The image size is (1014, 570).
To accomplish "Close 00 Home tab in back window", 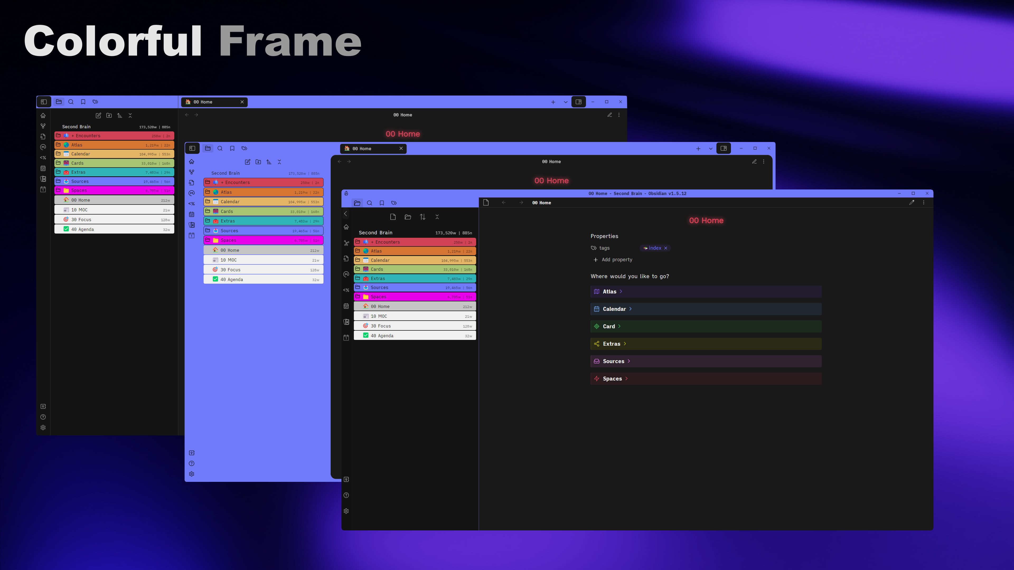I will pyautogui.click(x=242, y=102).
